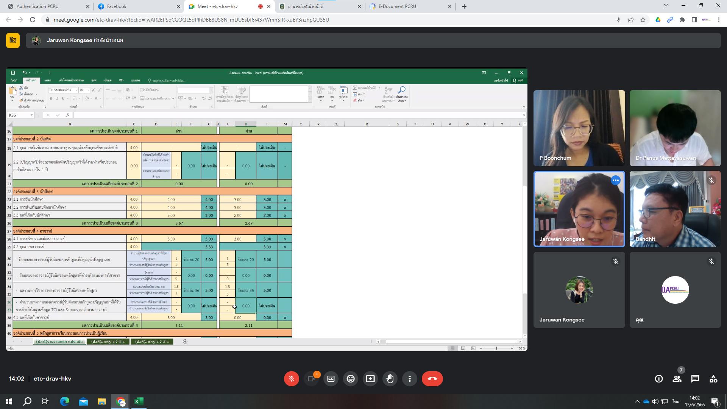This screenshot has width=727, height=409.
Task: Open chat with everyone panel
Action: pos(695,379)
